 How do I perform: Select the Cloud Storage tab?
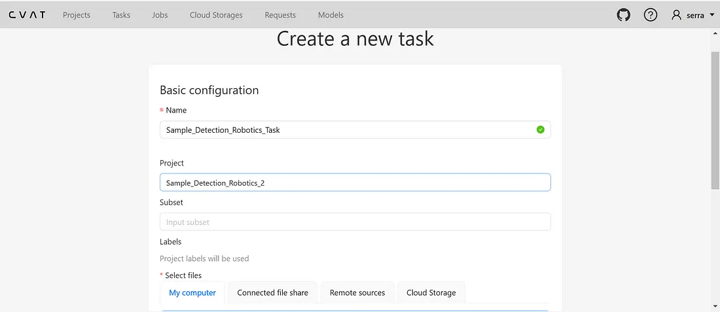coord(431,292)
